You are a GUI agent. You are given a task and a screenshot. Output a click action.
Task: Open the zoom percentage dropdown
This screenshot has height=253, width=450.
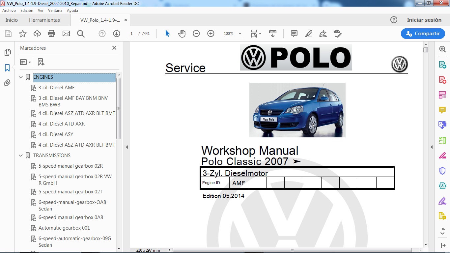239,33
